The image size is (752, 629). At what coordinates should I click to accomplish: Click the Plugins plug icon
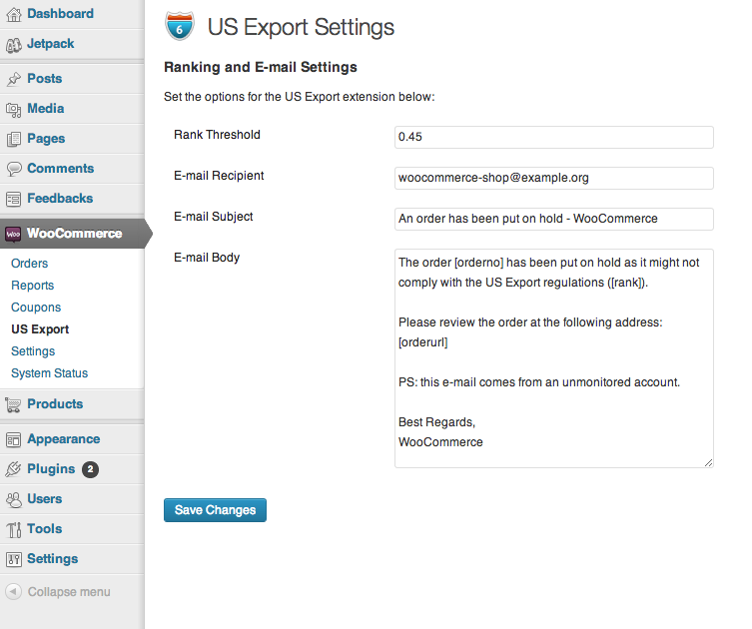(13, 469)
